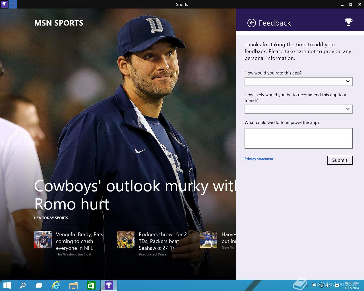Viewport: 364px width, 291px height.
Task: Open network status tray icon
Action: tap(321, 285)
